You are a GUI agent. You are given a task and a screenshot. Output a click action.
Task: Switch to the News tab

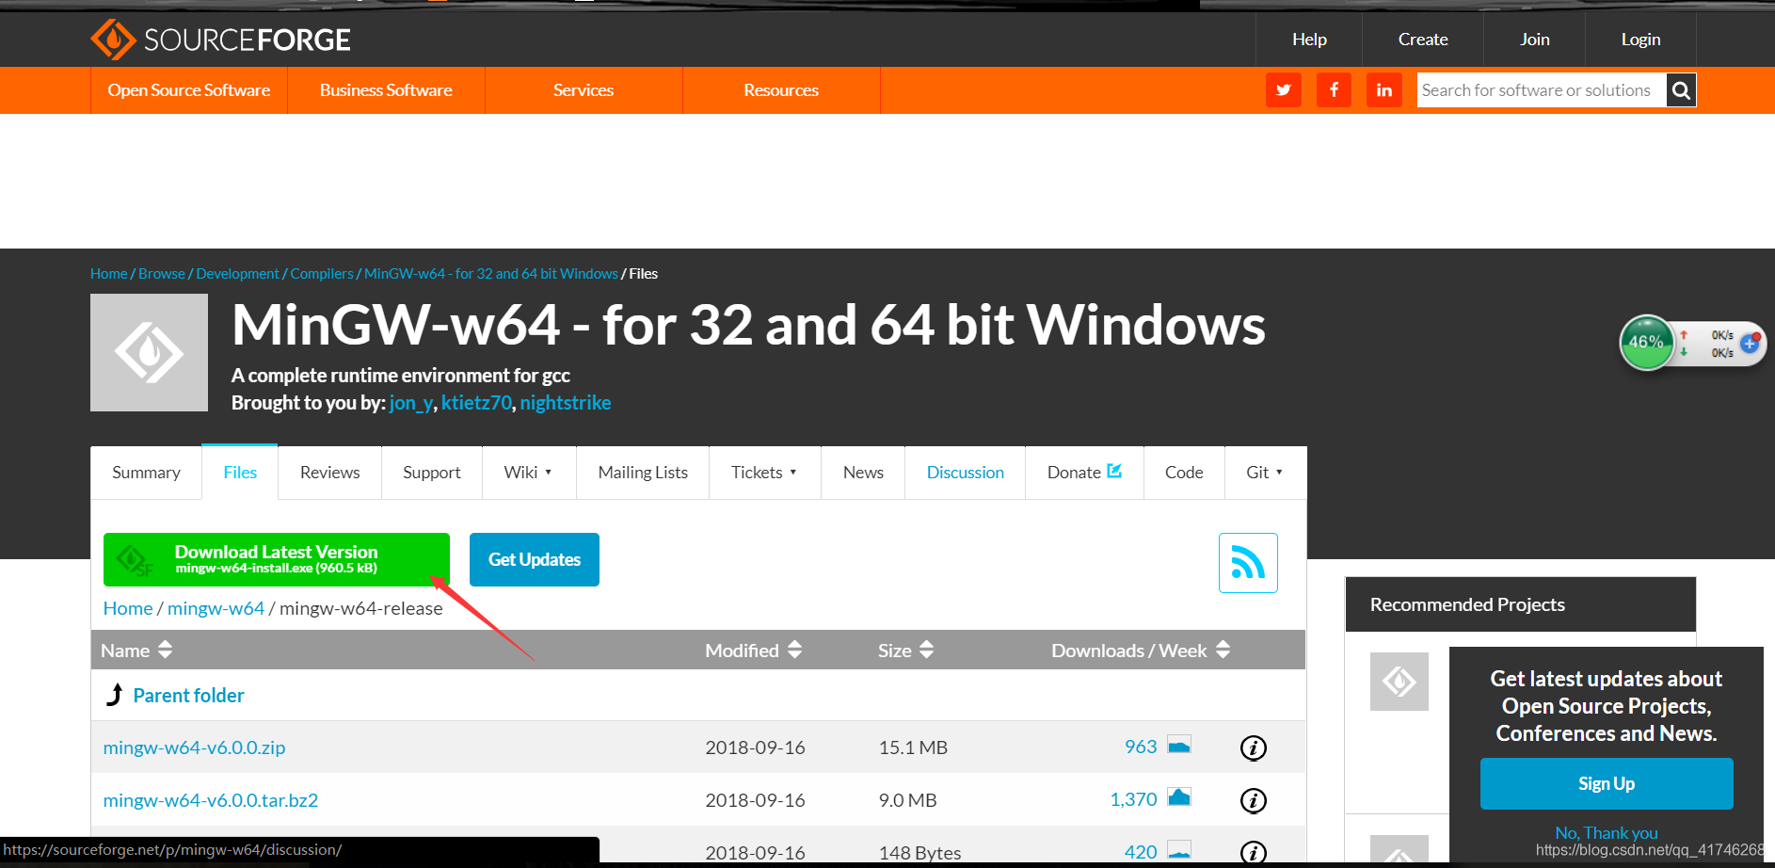[x=863, y=473]
